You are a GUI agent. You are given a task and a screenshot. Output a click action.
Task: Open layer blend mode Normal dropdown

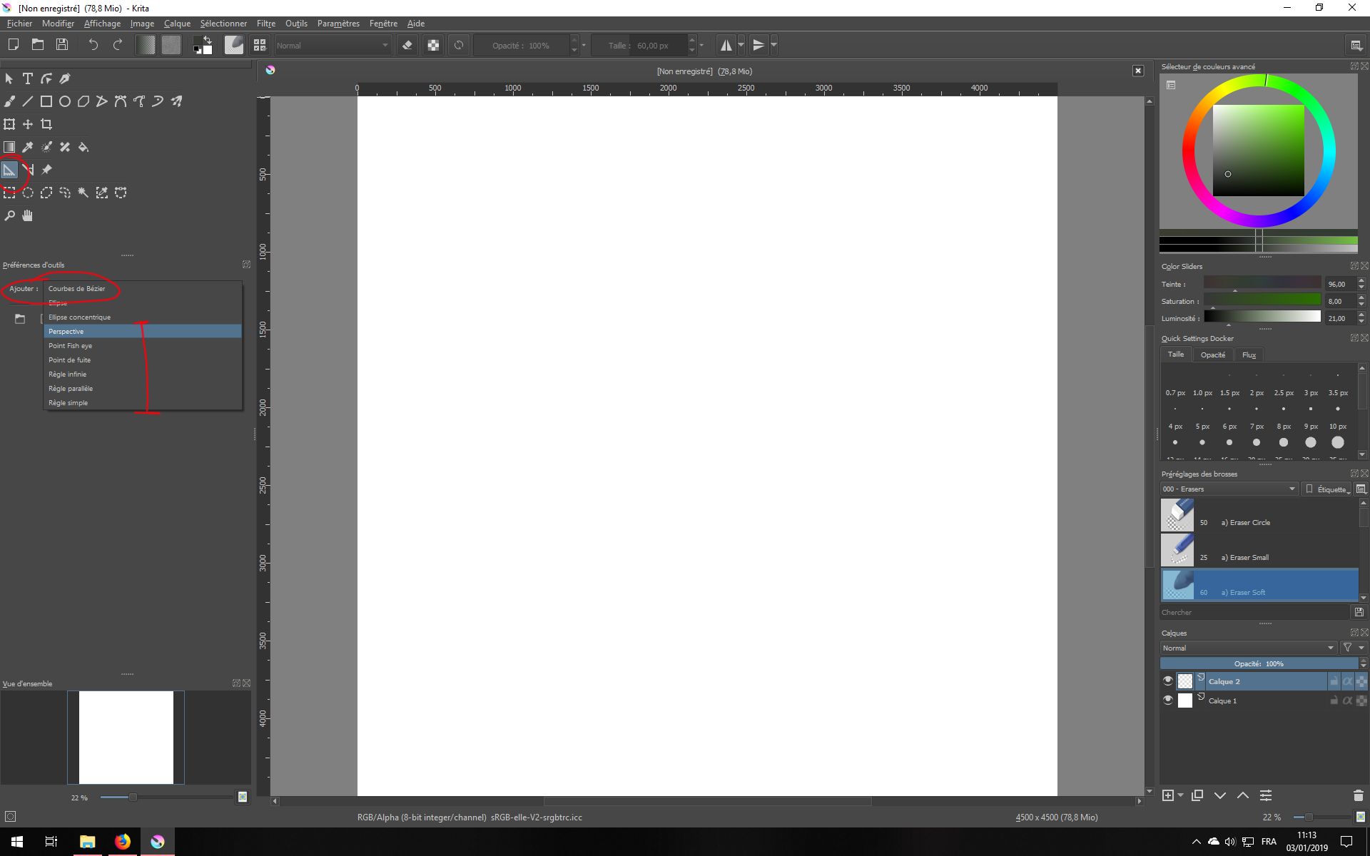point(1247,648)
